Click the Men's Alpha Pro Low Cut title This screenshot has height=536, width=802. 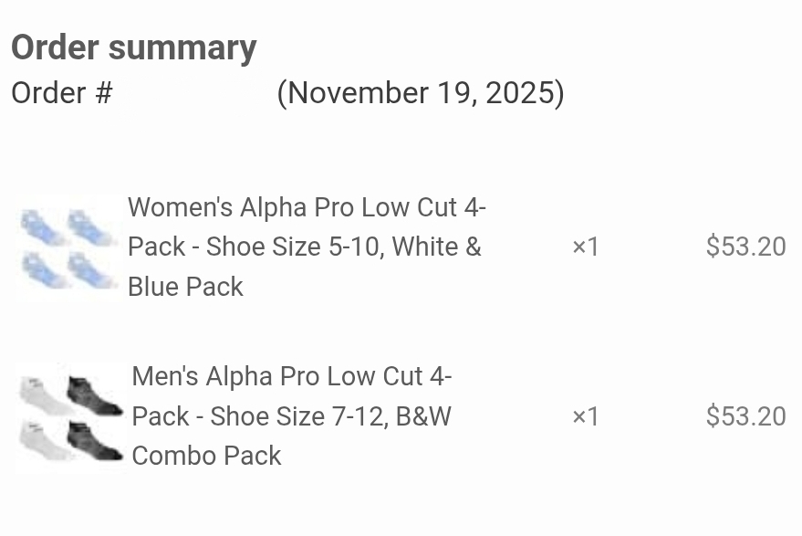tap(292, 376)
